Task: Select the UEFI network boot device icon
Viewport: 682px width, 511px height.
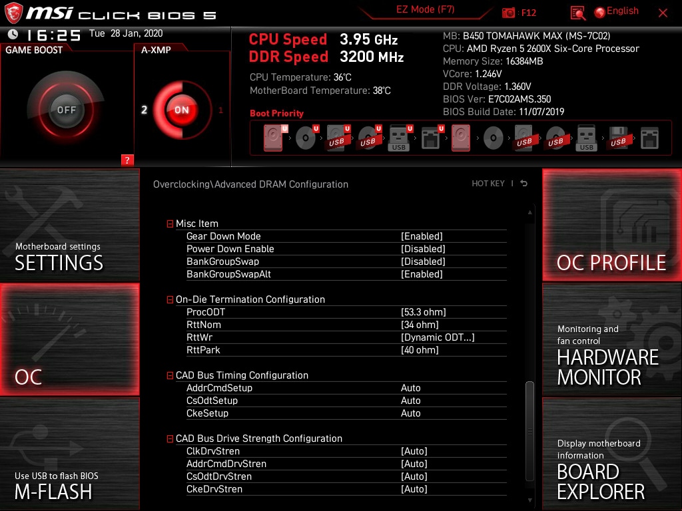Action: click(x=432, y=138)
